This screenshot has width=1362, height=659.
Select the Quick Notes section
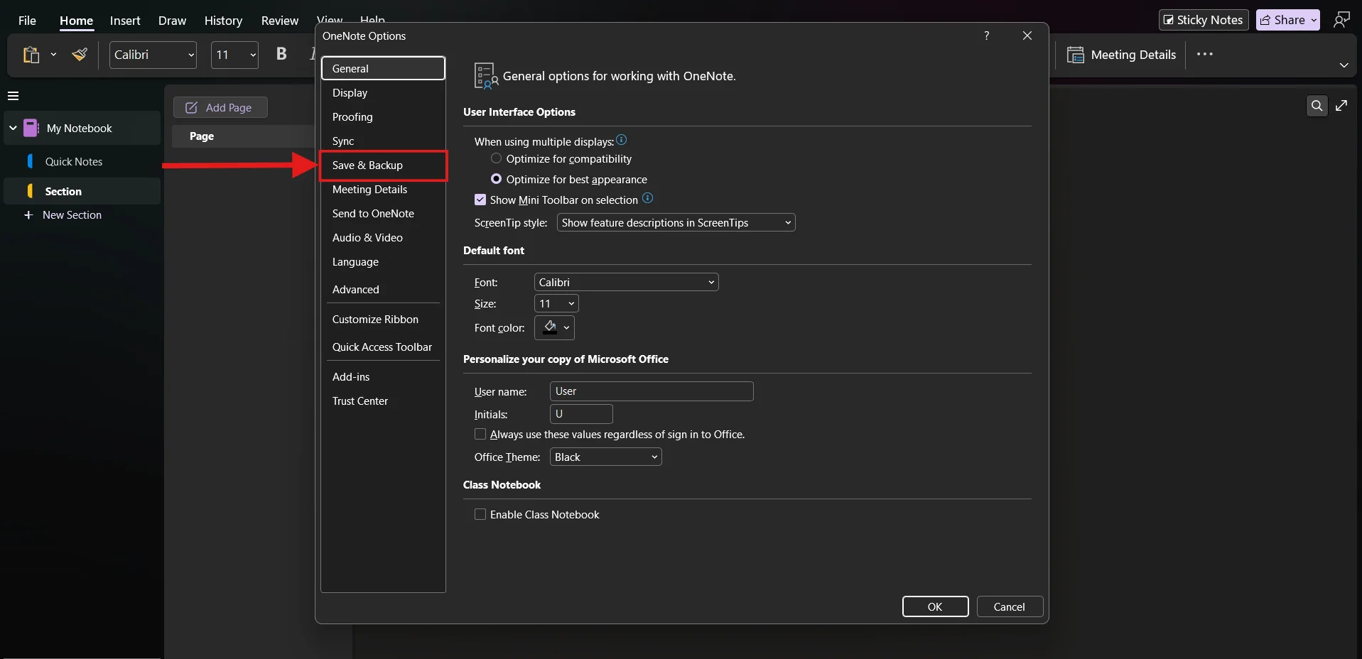82,162
